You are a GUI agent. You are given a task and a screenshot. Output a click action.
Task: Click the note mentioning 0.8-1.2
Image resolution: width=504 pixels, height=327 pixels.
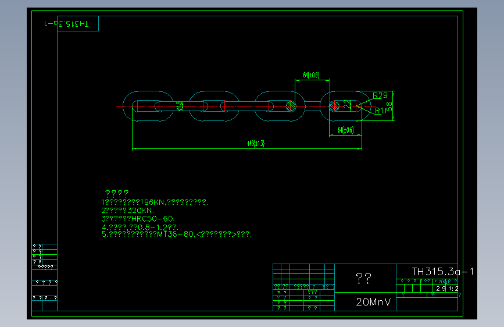pyautogui.click(x=140, y=227)
